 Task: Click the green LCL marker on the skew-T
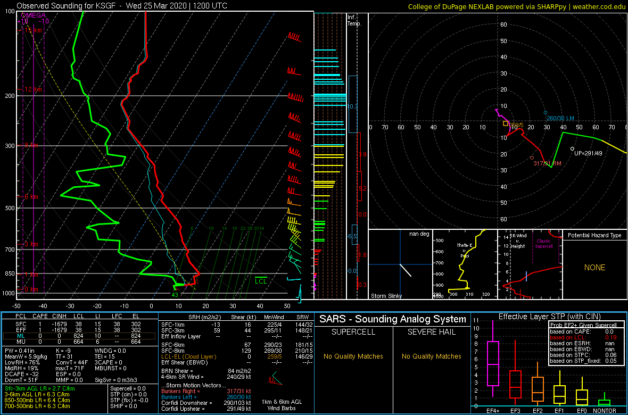click(x=261, y=281)
